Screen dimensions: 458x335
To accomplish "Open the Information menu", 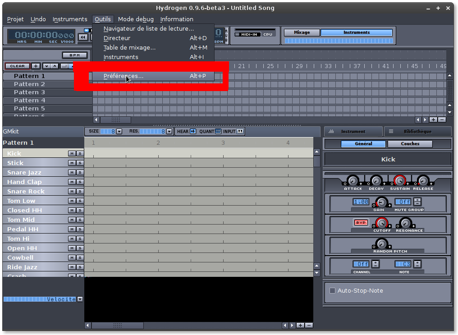I will coord(177,19).
